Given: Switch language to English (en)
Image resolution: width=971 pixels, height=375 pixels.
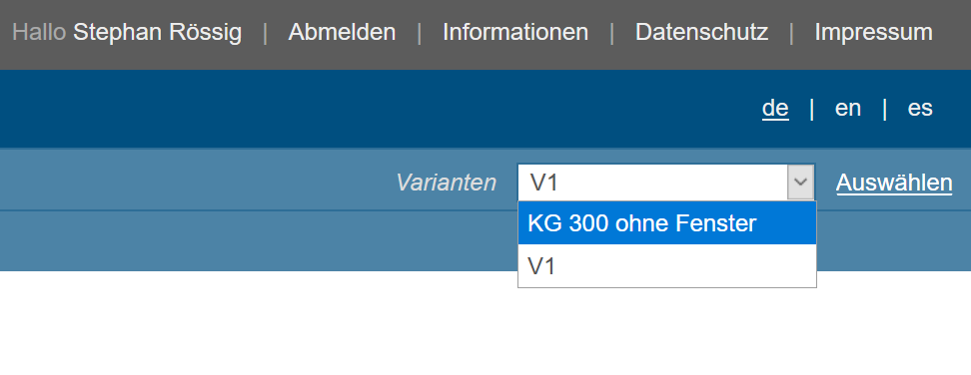Looking at the screenshot, I should pos(848,108).
